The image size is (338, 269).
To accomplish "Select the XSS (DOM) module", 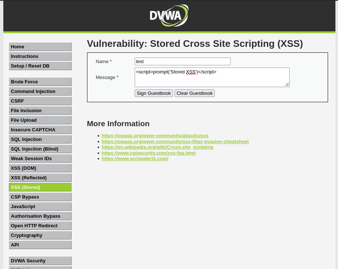I will tap(40, 168).
